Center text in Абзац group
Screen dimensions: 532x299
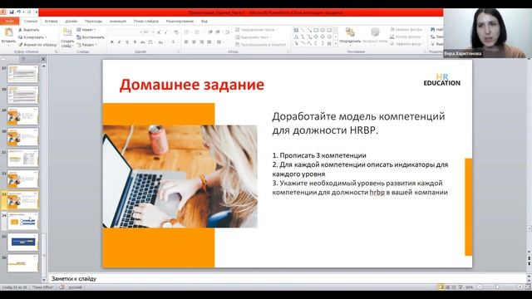tap(194, 42)
